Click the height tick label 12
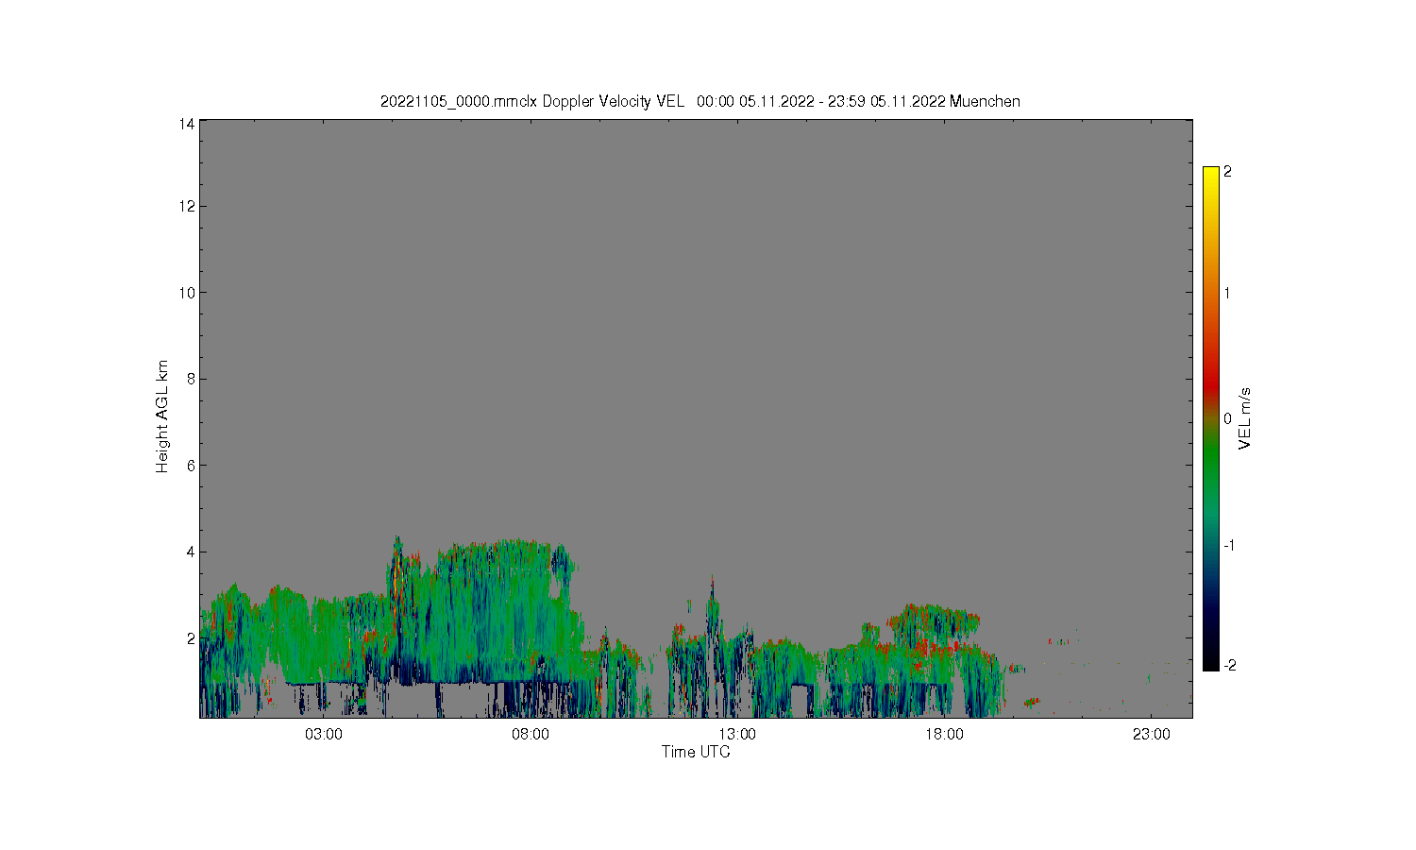Image resolution: width=1416 pixels, height=850 pixels. click(187, 206)
